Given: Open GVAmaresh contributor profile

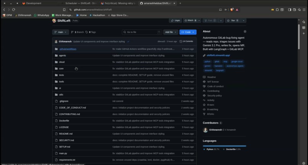Looking at the screenshot, I should click(x=216, y=130).
